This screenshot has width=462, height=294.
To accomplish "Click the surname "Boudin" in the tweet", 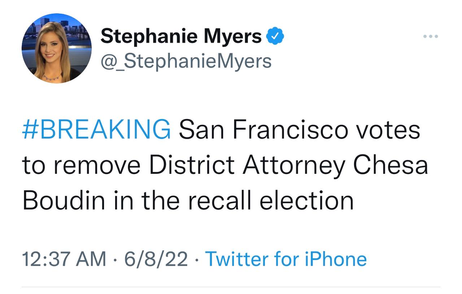I will tap(65, 200).
